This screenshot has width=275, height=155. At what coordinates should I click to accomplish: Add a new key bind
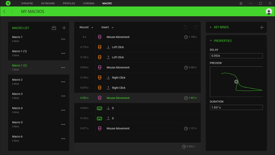click(262, 28)
